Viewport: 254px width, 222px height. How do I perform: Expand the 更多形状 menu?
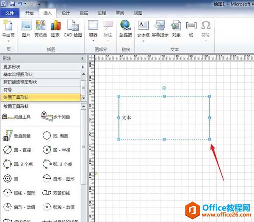(43, 67)
